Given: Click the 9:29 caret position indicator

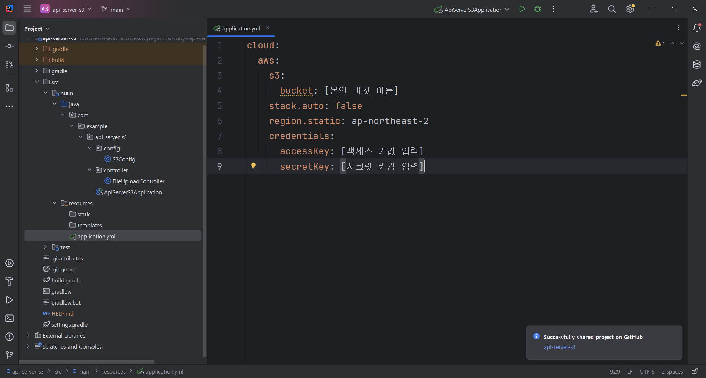Looking at the screenshot, I should click(615, 372).
